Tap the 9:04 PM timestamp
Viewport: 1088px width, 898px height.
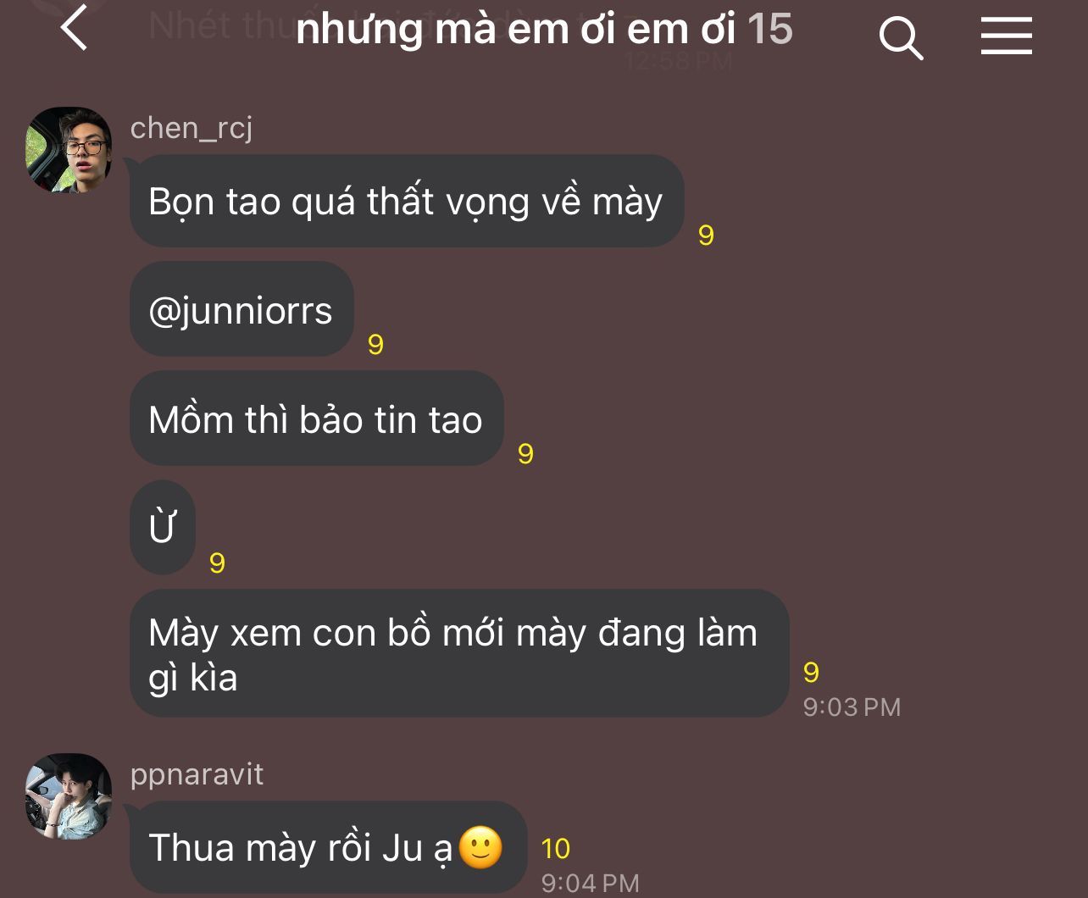coord(590,884)
